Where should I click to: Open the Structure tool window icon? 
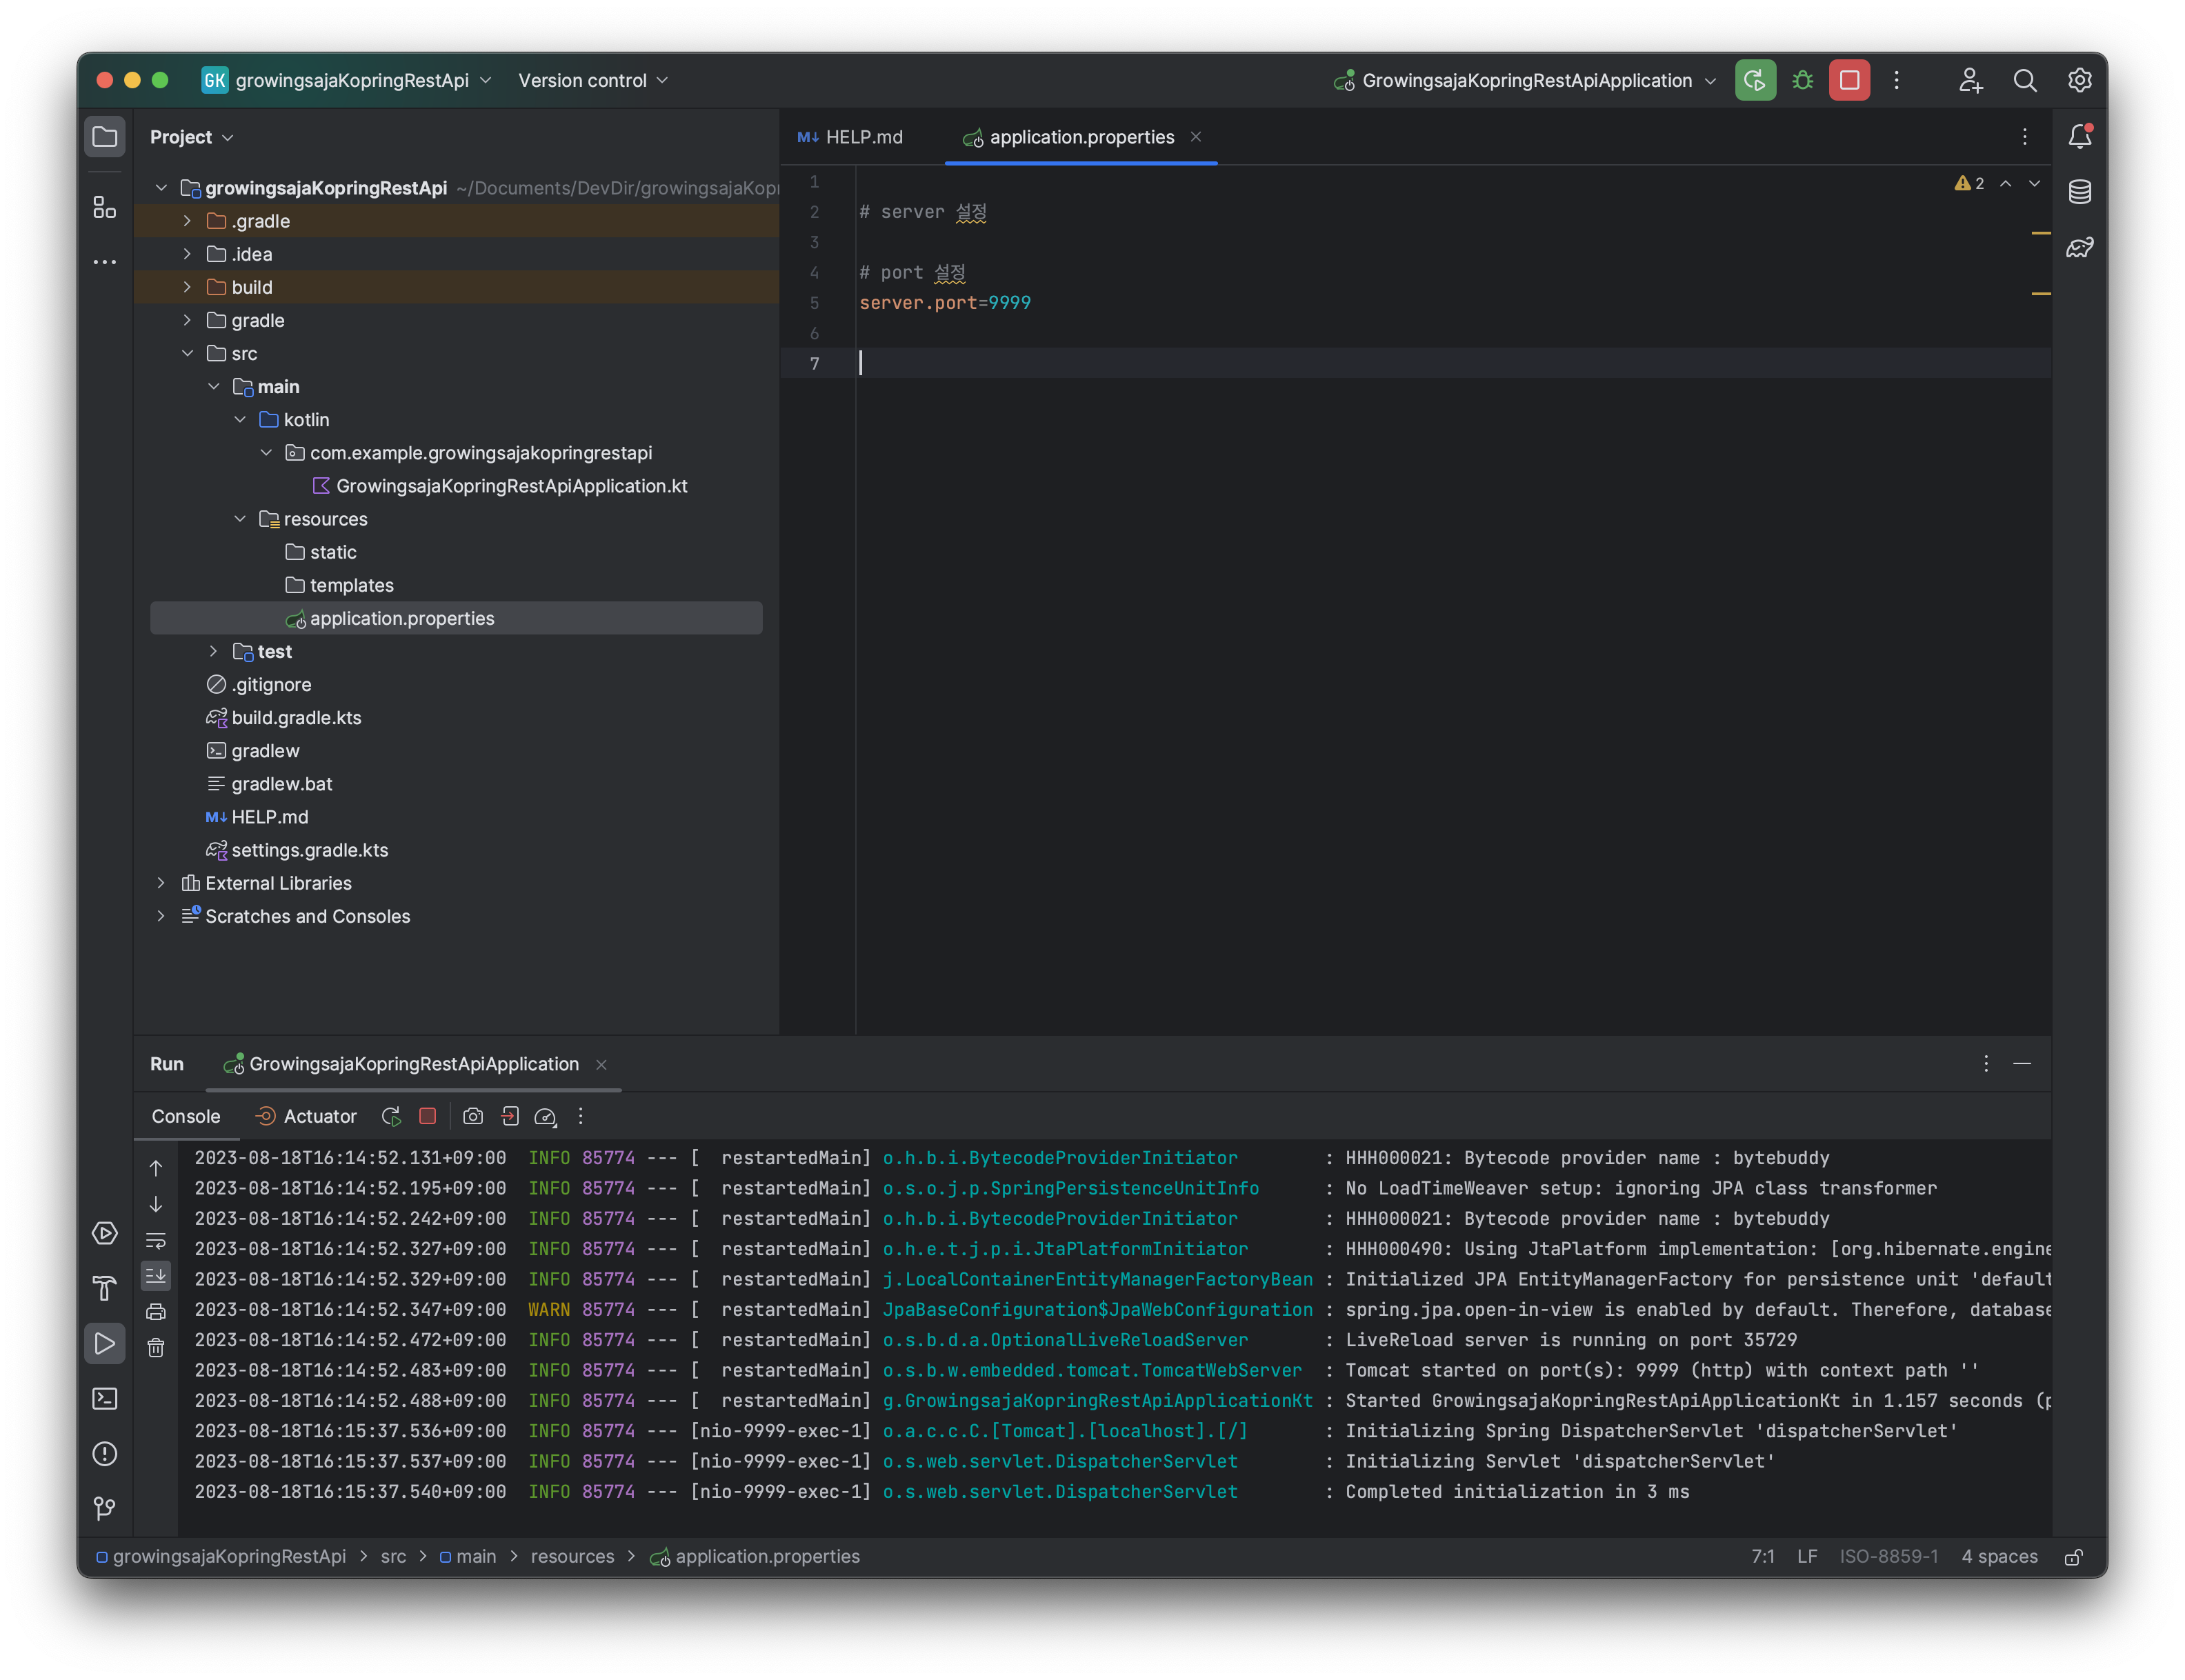pyautogui.click(x=104, y=207)
